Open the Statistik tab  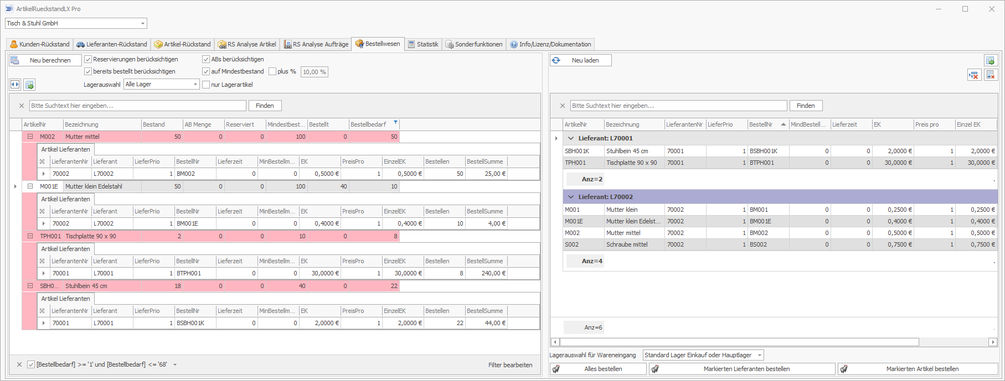click(x=423, y=44)
